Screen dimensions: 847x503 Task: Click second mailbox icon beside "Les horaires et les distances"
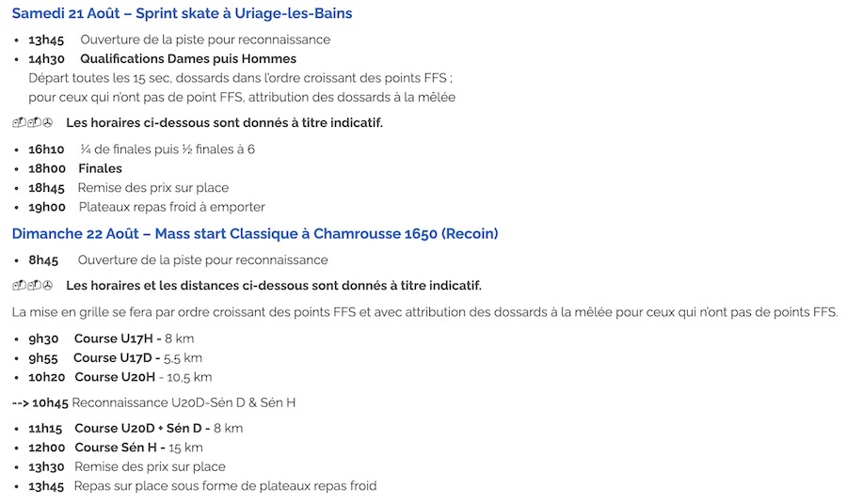[34, 286]
